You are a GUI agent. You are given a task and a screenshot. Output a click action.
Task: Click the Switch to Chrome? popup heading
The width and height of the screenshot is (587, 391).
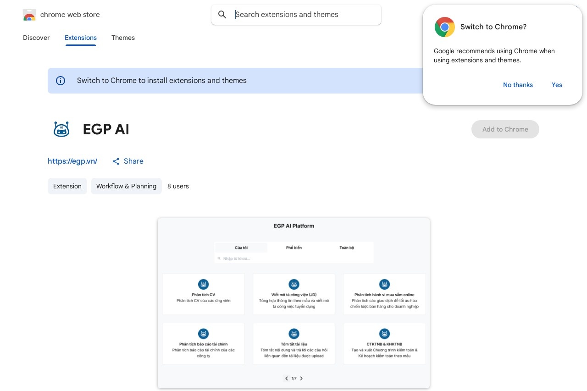[x=493, y=27]
